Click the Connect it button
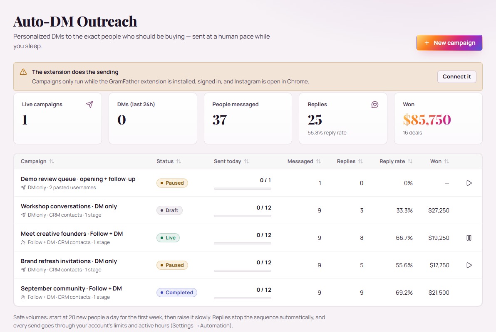Image resolution: width=496 pixels, height=332 pixels. point(456,77)
